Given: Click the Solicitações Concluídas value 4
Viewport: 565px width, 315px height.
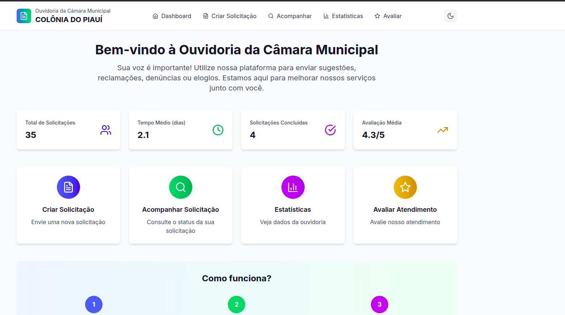Looking at the screenshot, I should [x=253, y=135].
